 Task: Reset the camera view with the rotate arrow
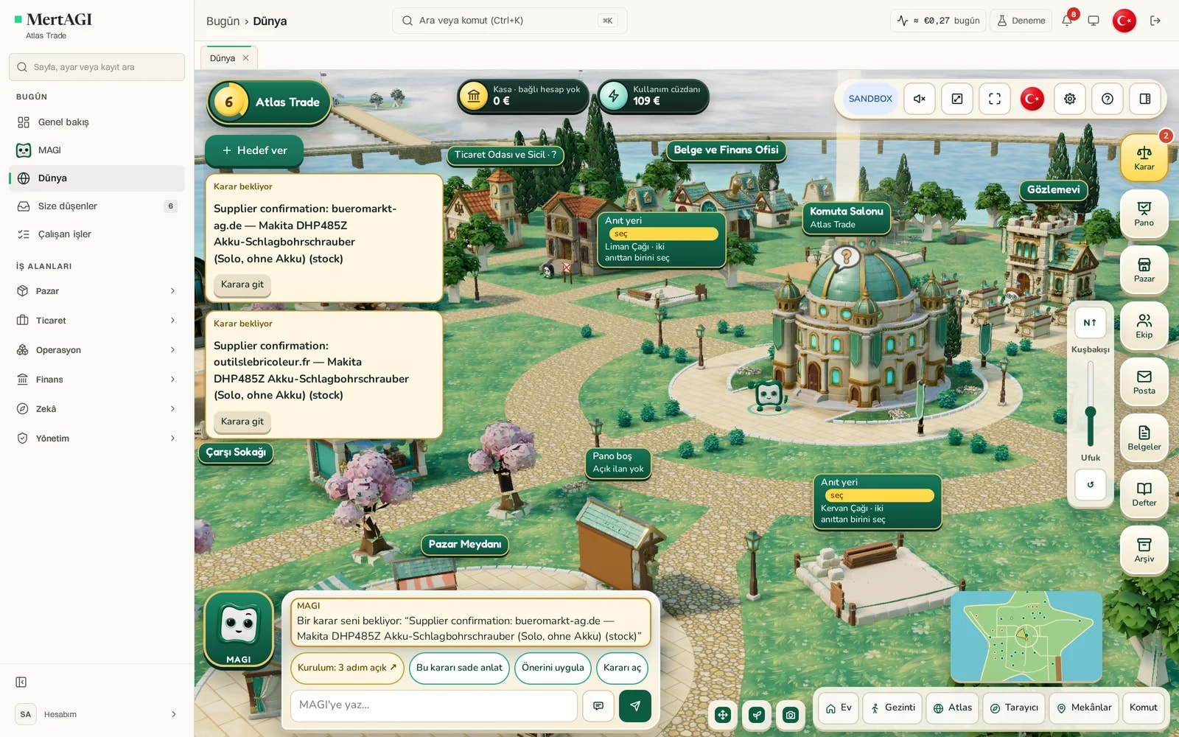point(1091,485)
